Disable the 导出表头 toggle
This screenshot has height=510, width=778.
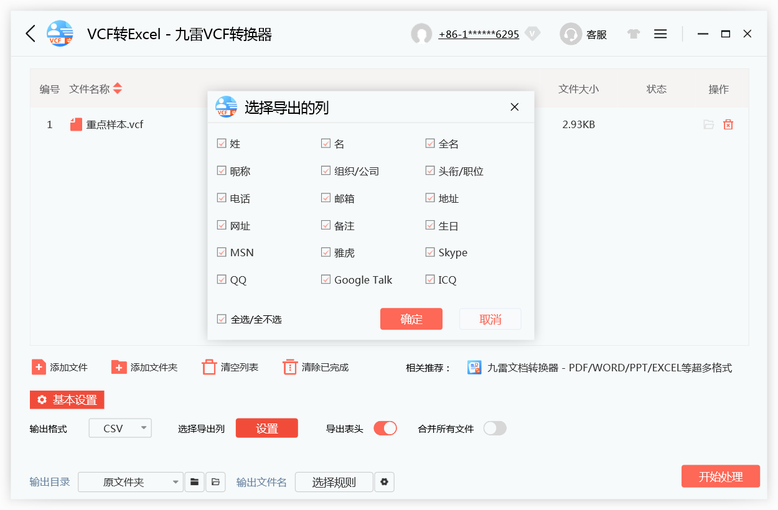[385, 428]
